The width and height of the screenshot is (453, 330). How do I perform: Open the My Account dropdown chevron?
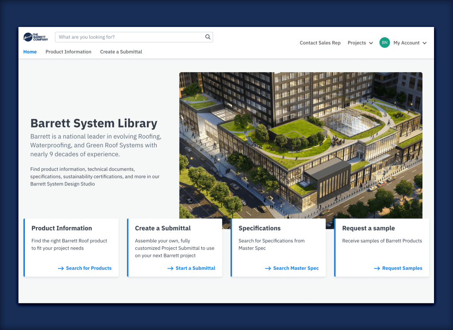424,43
